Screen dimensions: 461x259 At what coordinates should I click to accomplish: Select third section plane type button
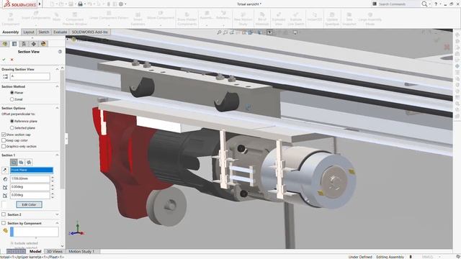click(29, 162)
